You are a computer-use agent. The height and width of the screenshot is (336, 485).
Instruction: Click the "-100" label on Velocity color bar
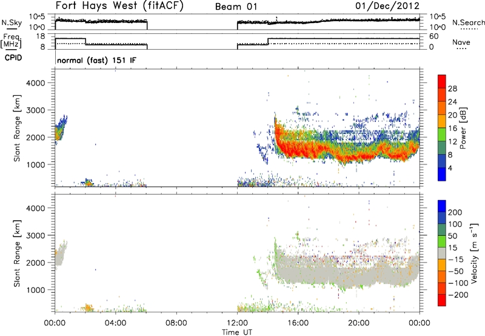tap(458, 283)
